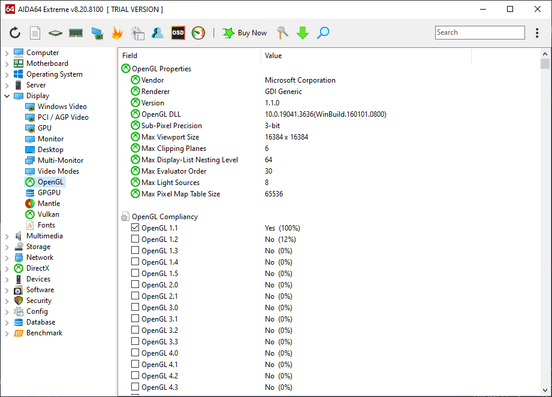This screenshot has width=552, height=397.
Task: Click the magnifier search icon in toolbar
Action: point(323,33)
